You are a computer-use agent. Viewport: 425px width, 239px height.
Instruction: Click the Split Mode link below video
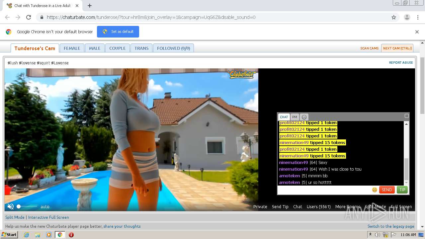coord(15,217)
